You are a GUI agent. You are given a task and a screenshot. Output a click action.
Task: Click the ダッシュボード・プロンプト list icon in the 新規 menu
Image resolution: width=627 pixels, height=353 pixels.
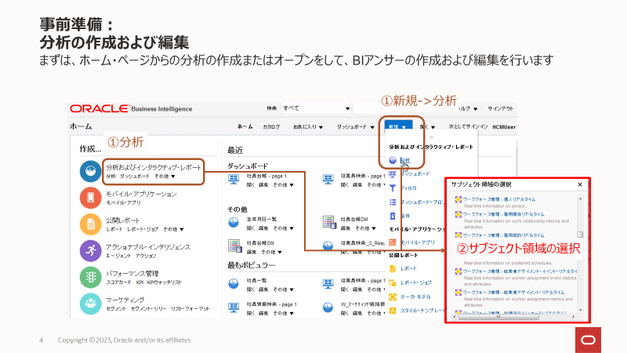point(393,202)
